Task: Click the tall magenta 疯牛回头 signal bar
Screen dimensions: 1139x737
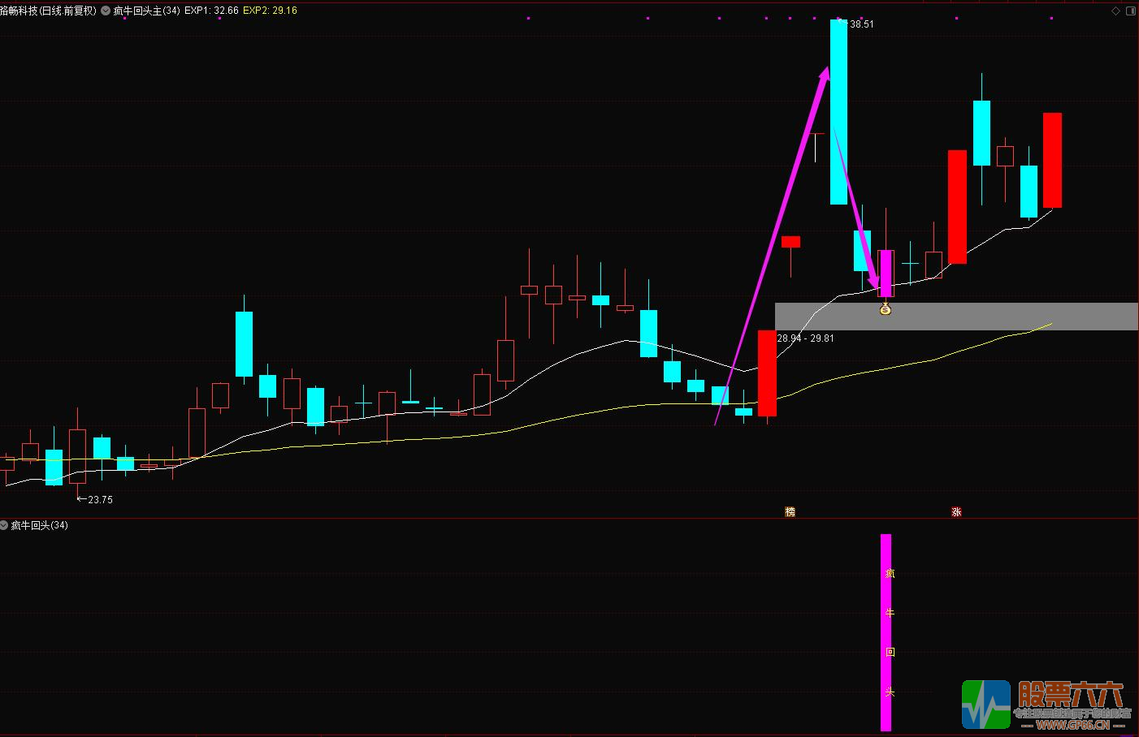Action: (886, 631)
